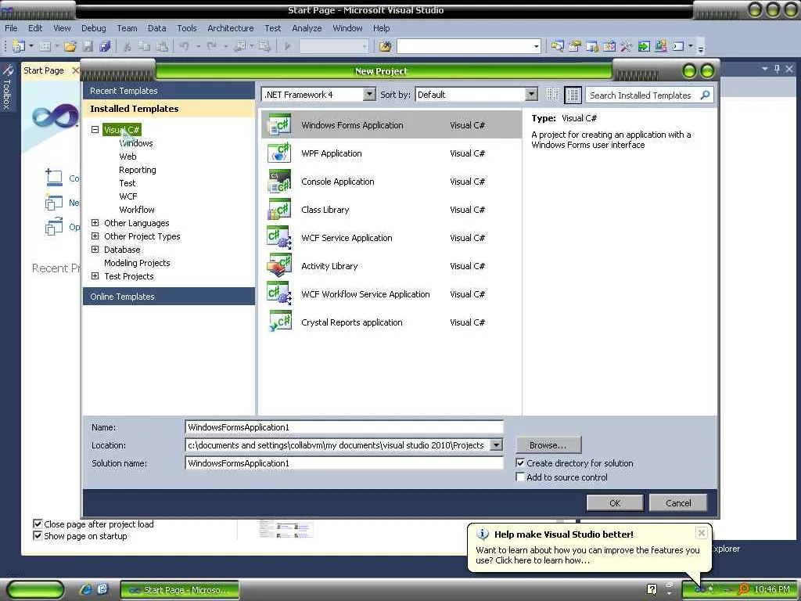The image size is (801, 601).
Task: Click the Save All toolbar icon
Action: click(x=105, y=46)
